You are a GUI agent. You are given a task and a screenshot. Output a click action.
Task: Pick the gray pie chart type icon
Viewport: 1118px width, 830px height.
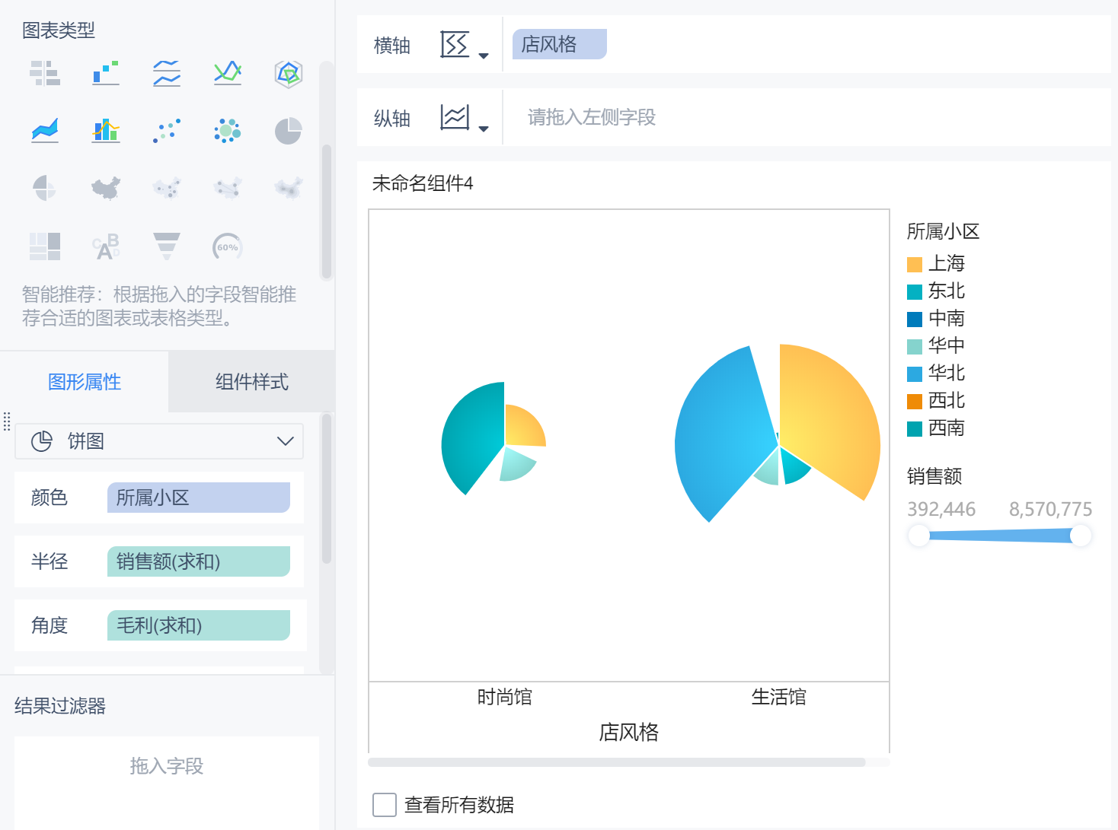(x=289, y=131)
